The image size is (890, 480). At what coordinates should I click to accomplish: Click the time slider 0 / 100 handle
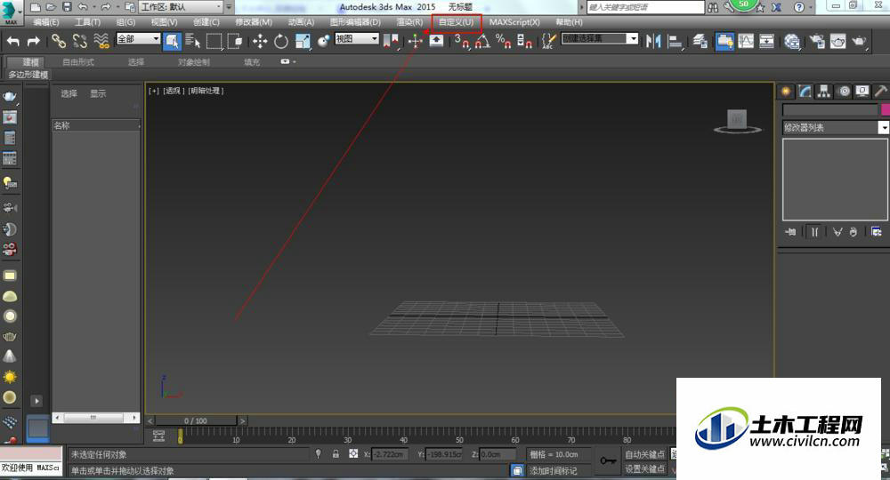coord(196,420)
